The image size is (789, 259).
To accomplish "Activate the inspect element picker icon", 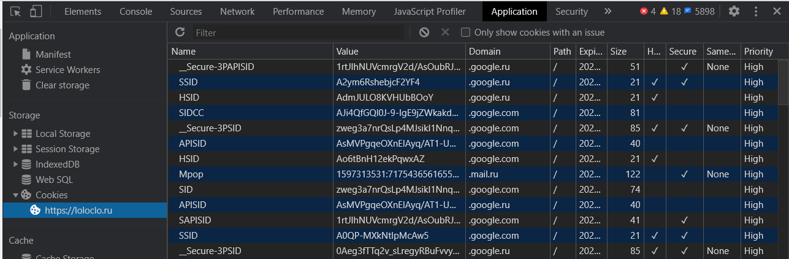I will point(16,12).
